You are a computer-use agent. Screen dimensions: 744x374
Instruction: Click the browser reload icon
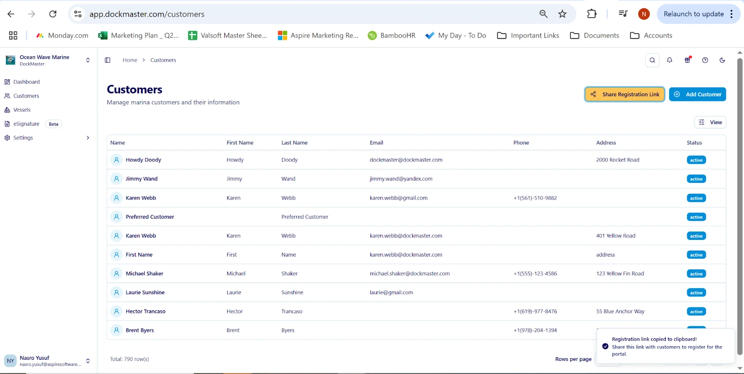tap(53, 14)
